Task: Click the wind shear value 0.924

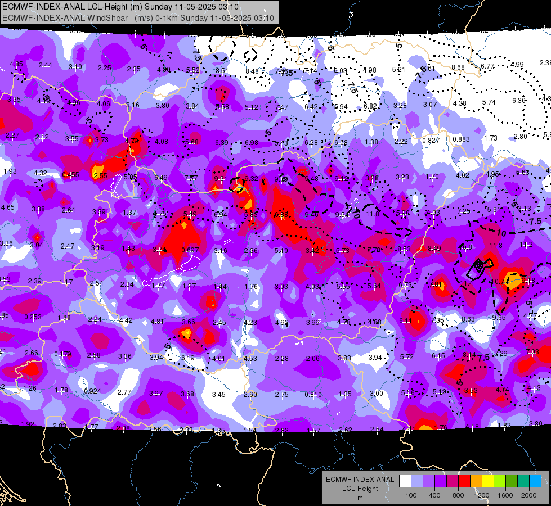Action: pyautogui.click(x=92, y=391)
